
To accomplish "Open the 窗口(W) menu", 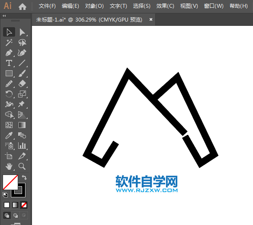I will click(x=214, y=6).
